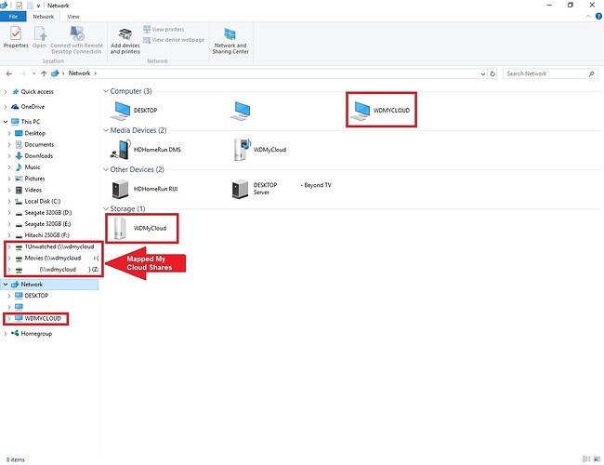Open Local Disk (C:)

coord(37,201)
